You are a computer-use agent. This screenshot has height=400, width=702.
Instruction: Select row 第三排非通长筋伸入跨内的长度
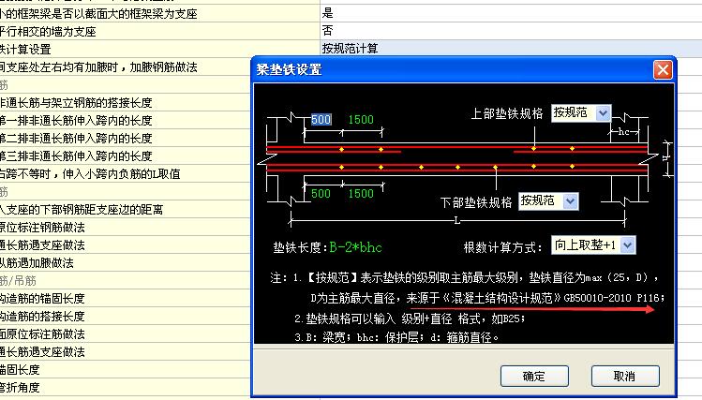coord(125,156)
